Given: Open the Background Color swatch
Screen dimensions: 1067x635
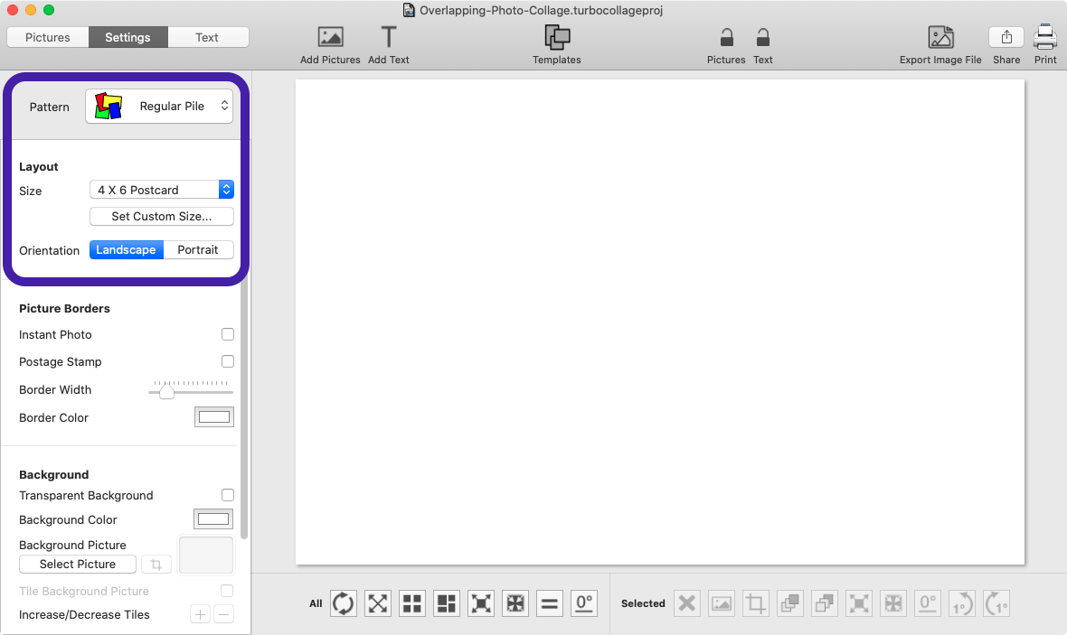Looking at the screenshot, I should pos(213,519).
